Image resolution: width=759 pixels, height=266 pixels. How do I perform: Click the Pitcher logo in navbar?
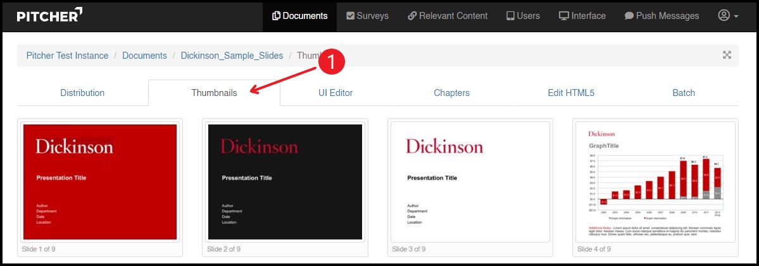click(x=49, y=16)
